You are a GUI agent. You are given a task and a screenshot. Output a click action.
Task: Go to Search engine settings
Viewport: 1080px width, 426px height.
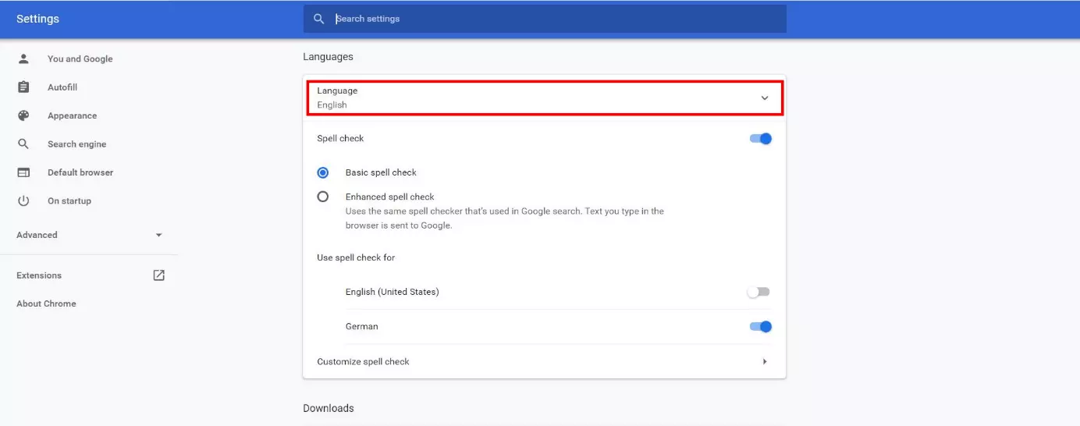76,144
